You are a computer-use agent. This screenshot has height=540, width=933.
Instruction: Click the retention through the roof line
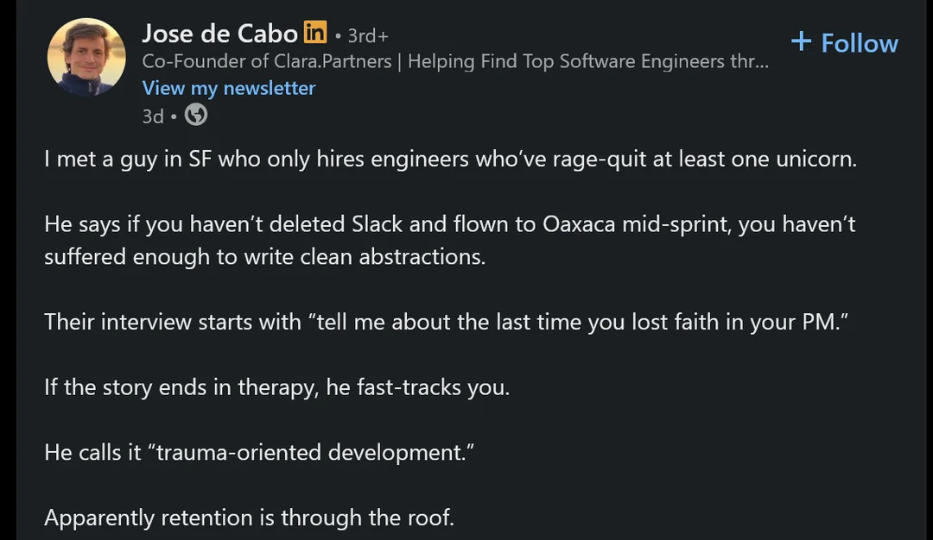click(249, 518)
